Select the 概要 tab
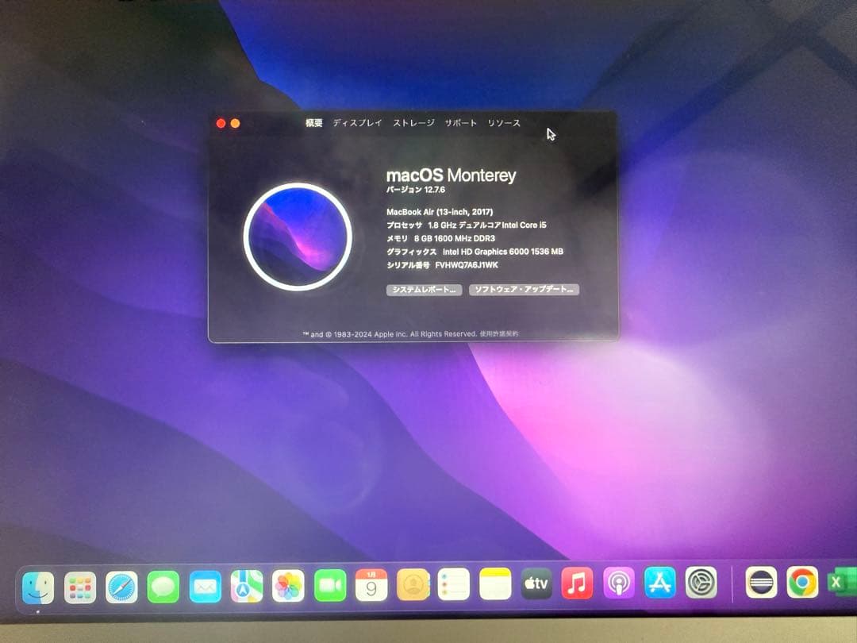The height and width of the screenshot is (643, 857). (314, 123)
